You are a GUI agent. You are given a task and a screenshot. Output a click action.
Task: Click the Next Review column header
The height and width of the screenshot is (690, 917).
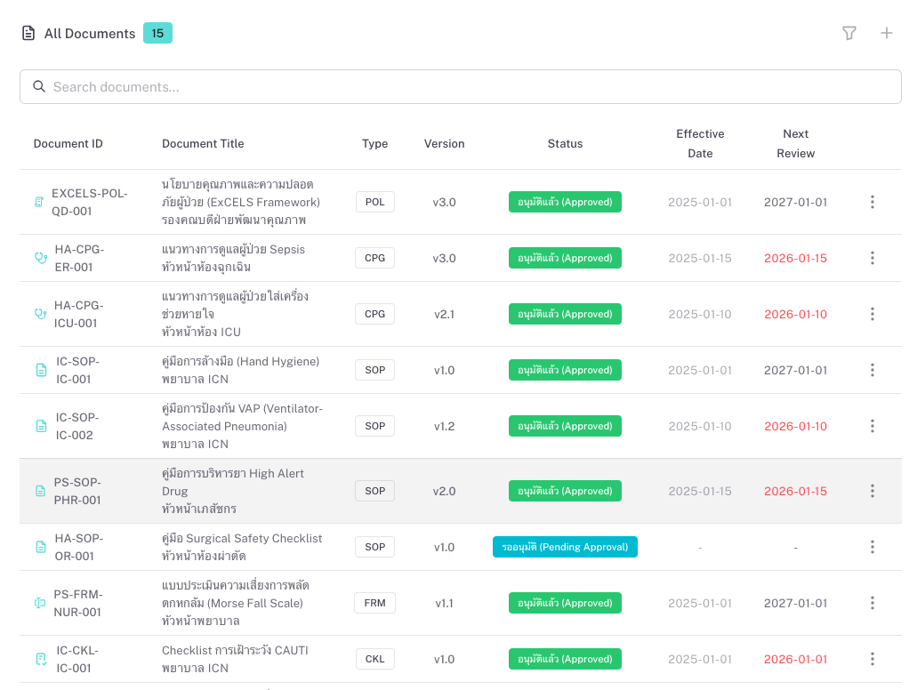point(795,143)
